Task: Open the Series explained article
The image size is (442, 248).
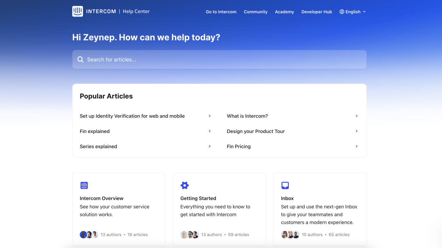Action: coord(98,147)
